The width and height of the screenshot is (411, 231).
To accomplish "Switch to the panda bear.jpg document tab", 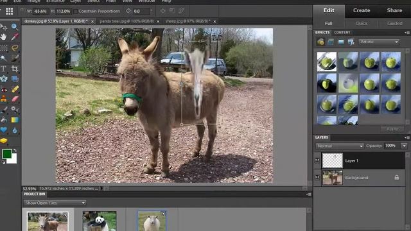I will (127, 21).
